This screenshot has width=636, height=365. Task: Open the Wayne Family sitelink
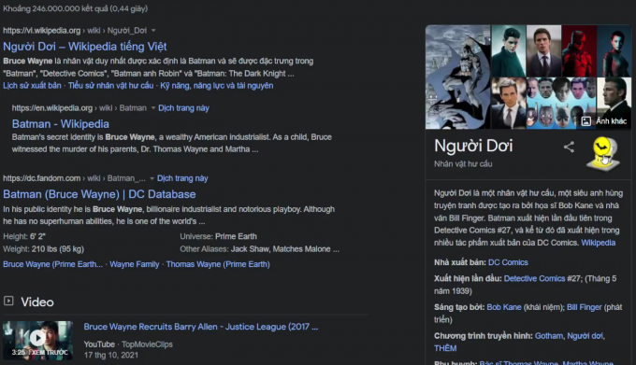(135, 264)
